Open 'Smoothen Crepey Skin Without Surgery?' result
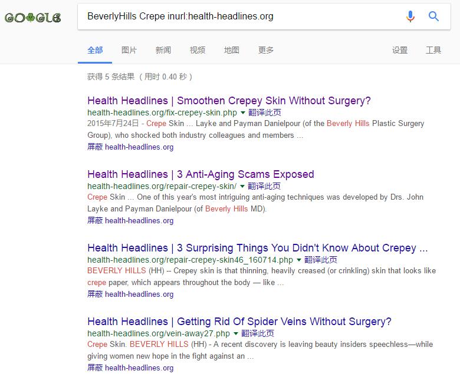The width and height of the screenshot is (460, 374). tap(229, 101)
